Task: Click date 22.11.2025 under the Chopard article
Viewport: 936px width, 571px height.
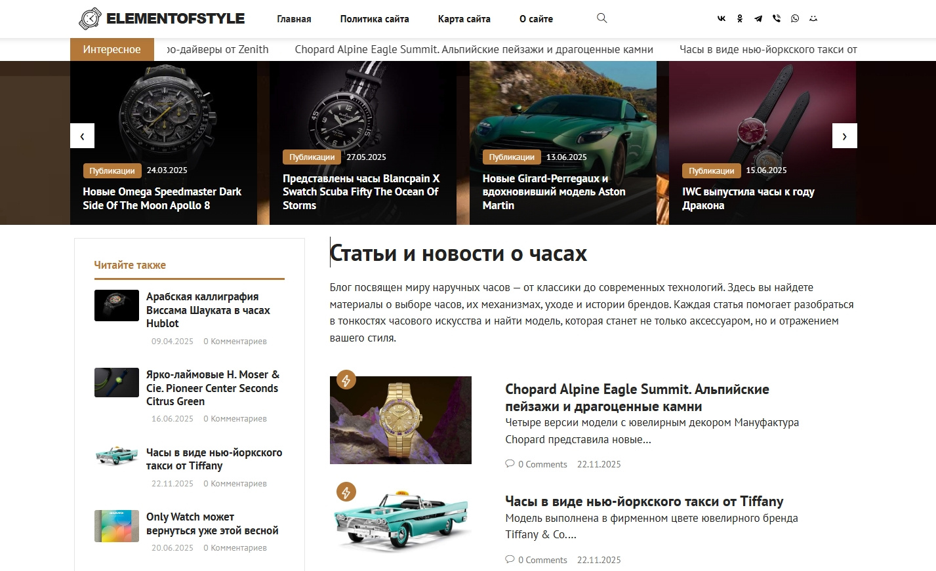Action: (x=599, y=464)
